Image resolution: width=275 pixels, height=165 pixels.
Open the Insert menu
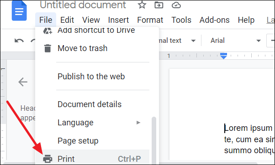pyautogui.click(x=118, y=20)
